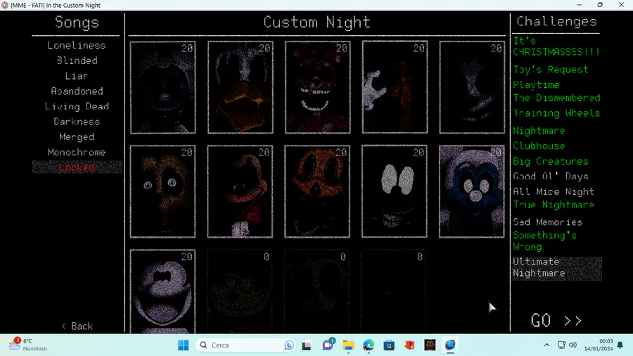Select Good Ol' Days challenge
The width and height of the screenshot is (633, 356).
551,177
